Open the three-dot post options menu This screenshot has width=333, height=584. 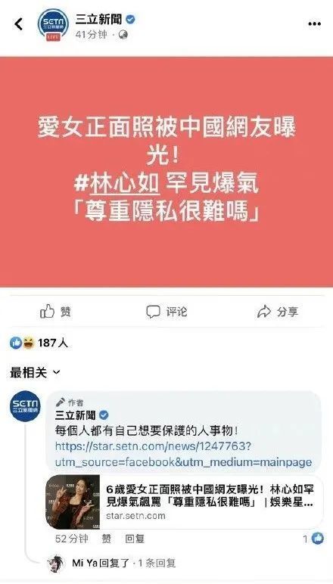click(x=314, y=24)
